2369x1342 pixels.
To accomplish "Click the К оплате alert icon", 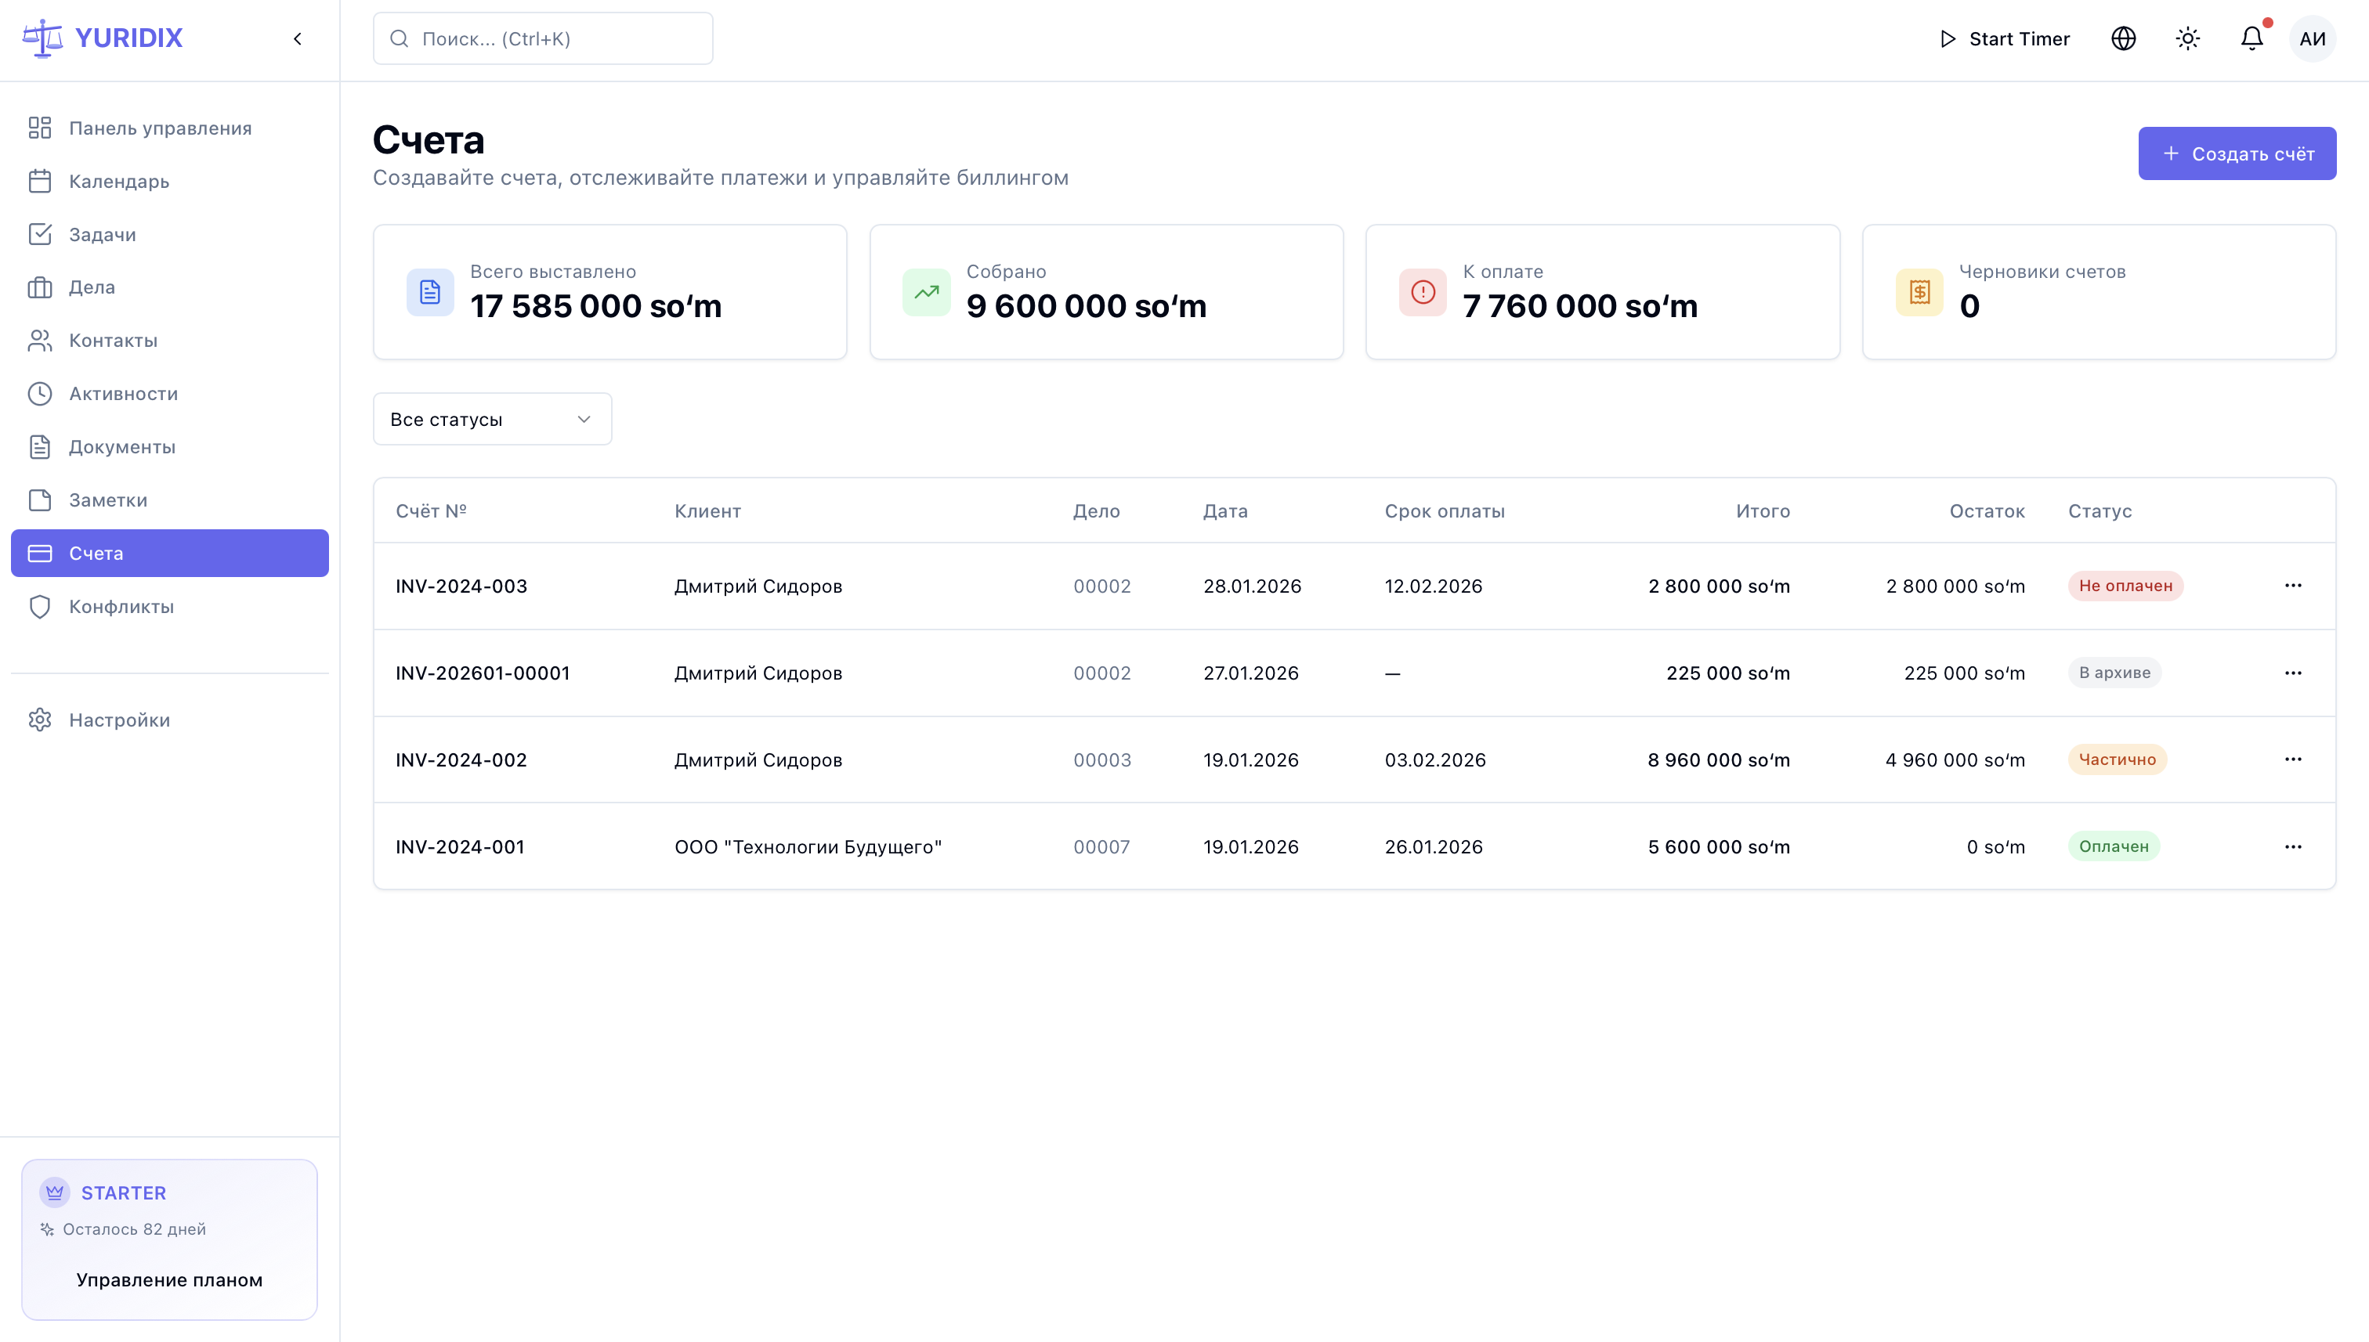I will click(x=1422, y=292).
